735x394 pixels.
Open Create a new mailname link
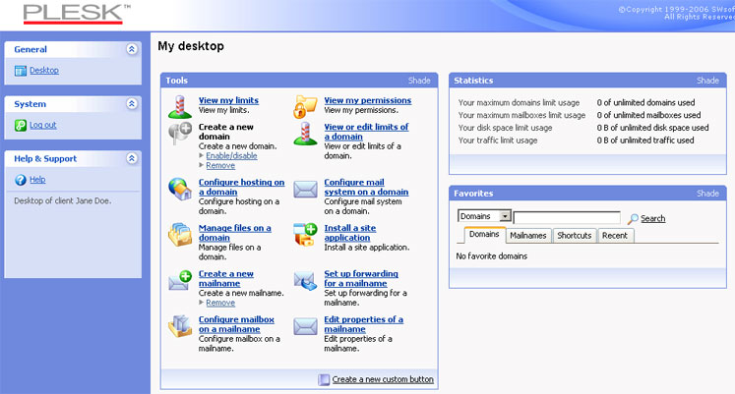click(x=226, y=278)
